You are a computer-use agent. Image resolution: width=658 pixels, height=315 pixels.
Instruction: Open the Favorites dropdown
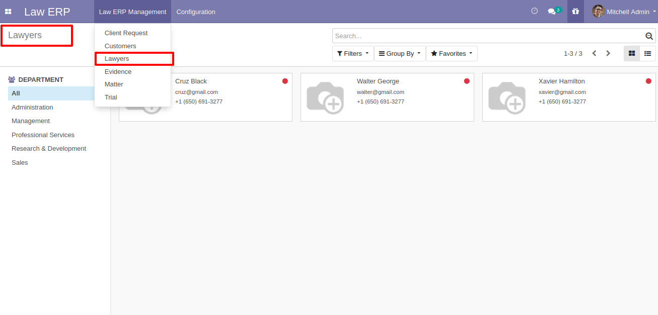452,53
